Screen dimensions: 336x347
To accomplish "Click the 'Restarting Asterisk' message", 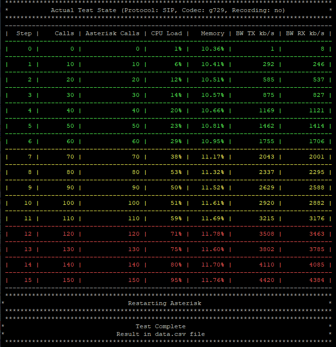I will pyautogui.click(x=165, y=303).
